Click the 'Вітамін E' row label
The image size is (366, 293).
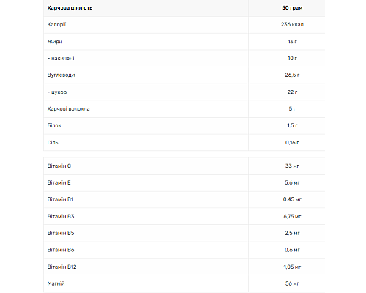pyautogui.click(x=59, y=183)
